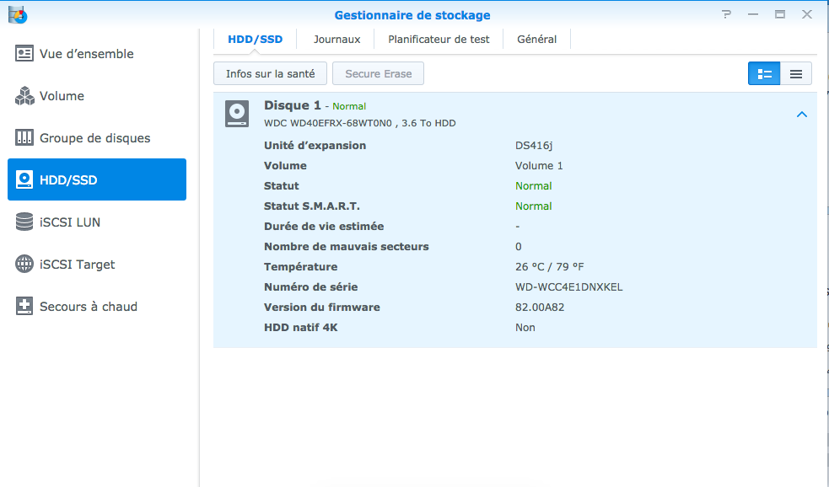
Task: Click the firmware version 82.00A82
Action: pyautogui.click(x=540, y=307)
